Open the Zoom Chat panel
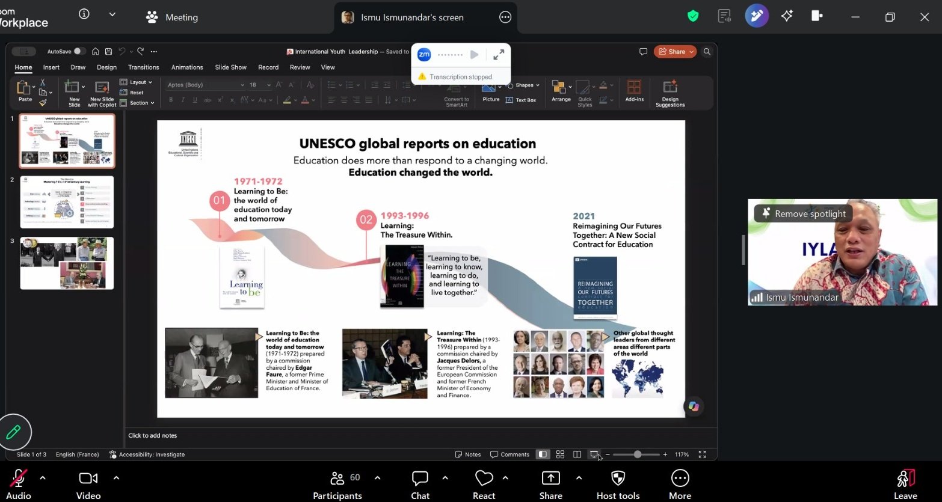 420,485
